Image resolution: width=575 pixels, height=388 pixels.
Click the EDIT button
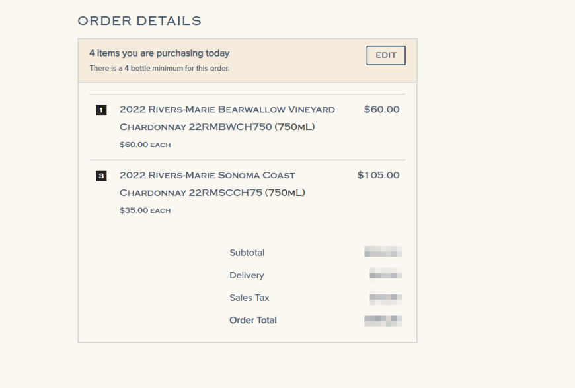coord(386,55)
